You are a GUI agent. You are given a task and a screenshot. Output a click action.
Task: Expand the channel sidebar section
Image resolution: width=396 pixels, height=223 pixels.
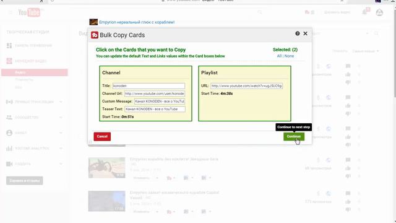[x=61, y=133]
